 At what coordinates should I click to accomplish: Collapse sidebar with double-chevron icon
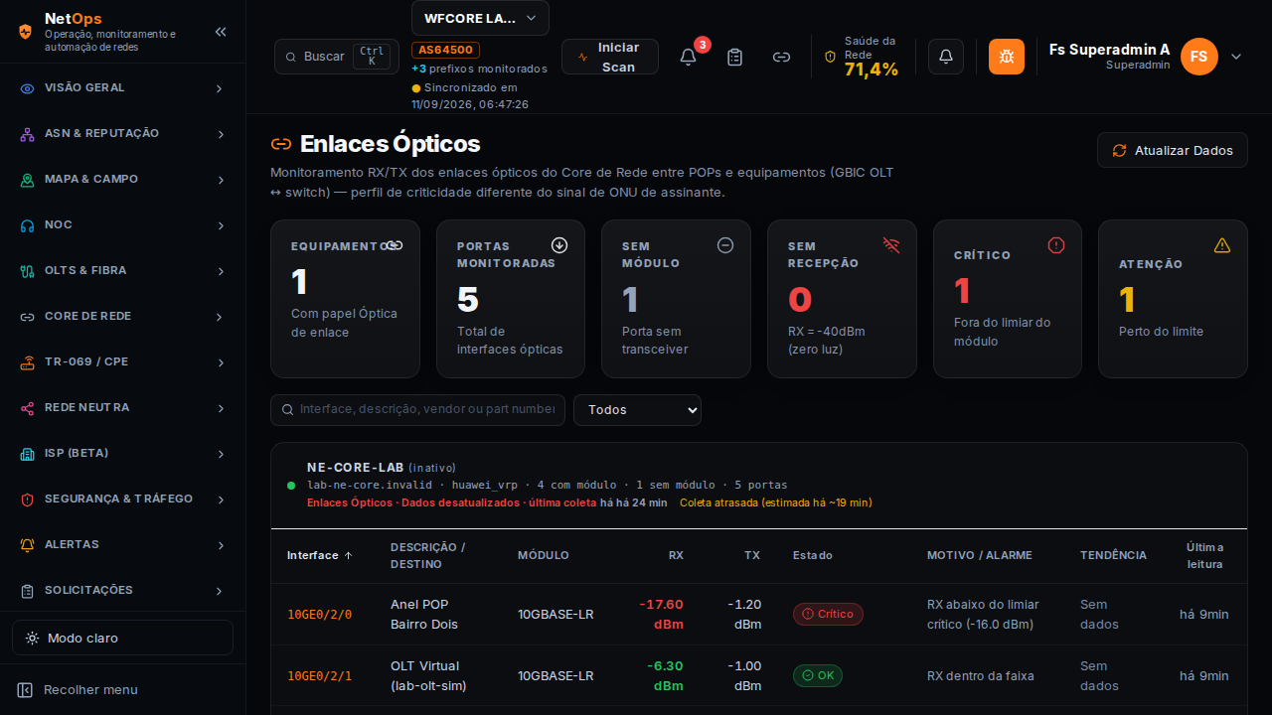point(221,32)
